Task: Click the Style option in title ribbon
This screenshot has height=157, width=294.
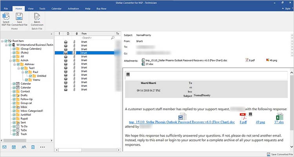Action: click(288, 9)
